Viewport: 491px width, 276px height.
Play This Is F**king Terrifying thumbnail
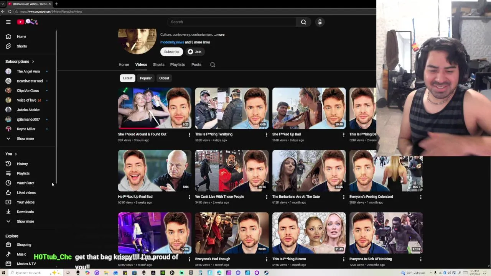coord(232,108)
